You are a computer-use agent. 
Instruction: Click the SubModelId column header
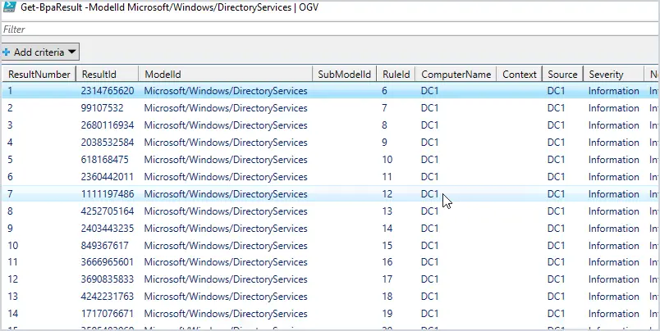pos(344,75)
